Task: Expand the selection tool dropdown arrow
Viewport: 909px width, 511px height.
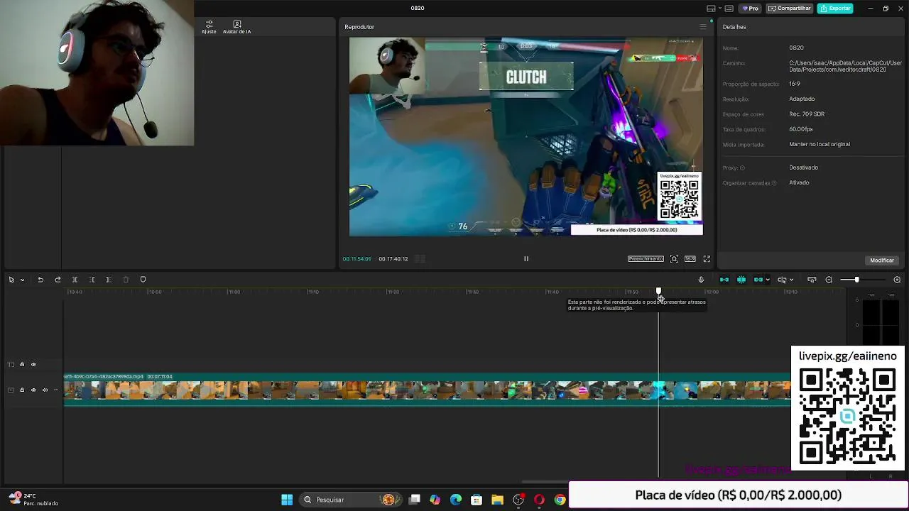Action: (x=22, y=280)
